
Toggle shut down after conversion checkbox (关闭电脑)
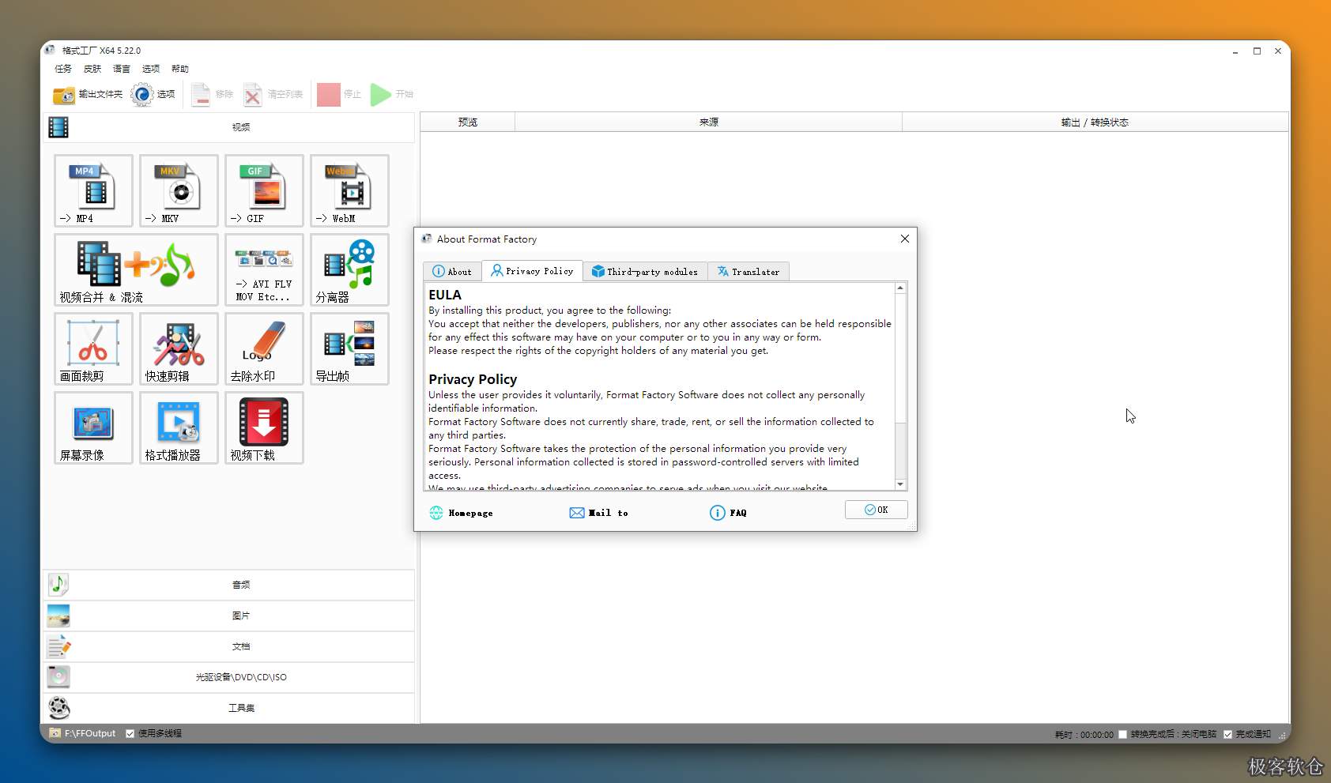tap(1122, 735)
